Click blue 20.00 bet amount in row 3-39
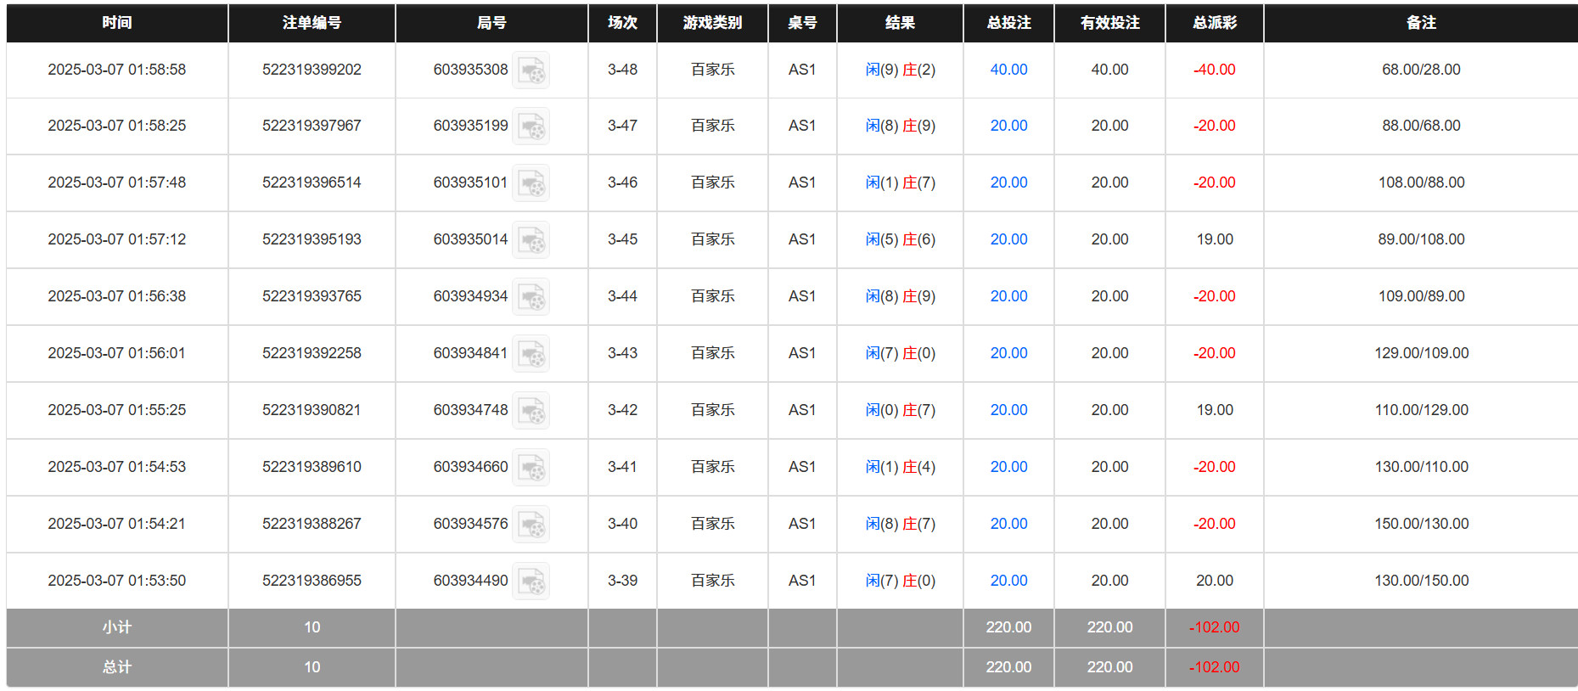The width and height of the screenshot is (1578, 691). click(x=1008, y=581)
